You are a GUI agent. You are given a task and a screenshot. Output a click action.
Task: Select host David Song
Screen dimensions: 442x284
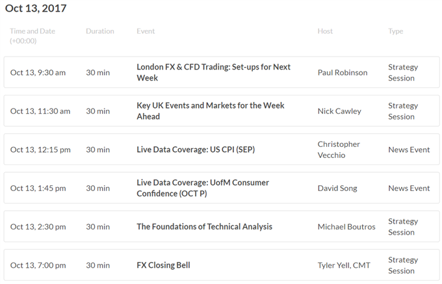tap(337, 188)
